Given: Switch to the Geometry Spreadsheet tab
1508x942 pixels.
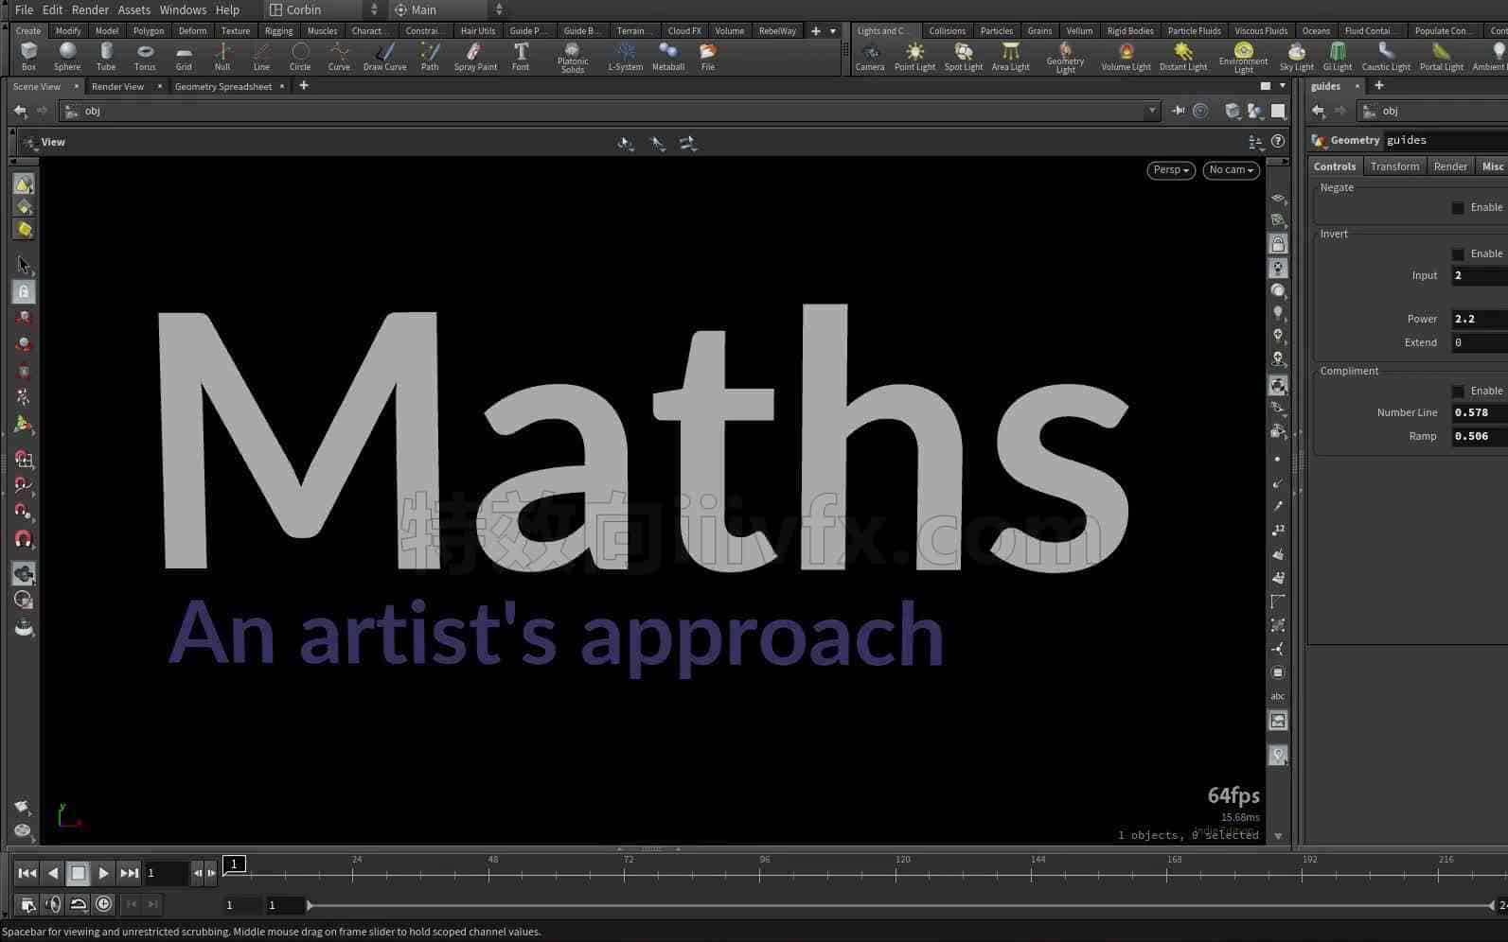Looking at the screenshot, I should pos(223,86).
